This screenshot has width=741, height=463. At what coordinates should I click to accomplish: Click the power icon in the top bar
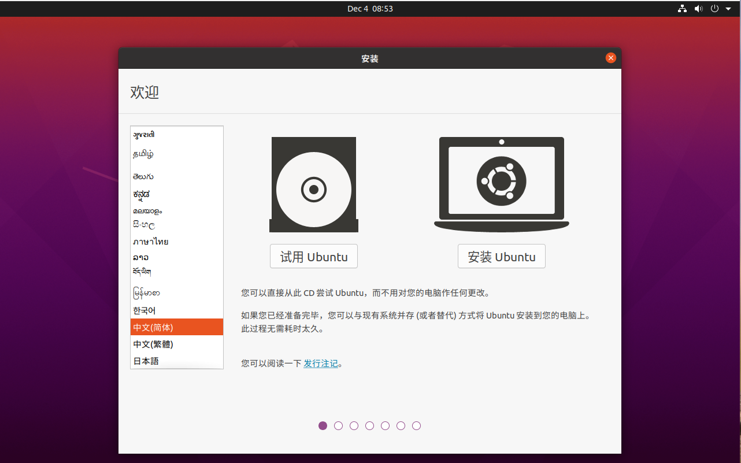point(714,9)
